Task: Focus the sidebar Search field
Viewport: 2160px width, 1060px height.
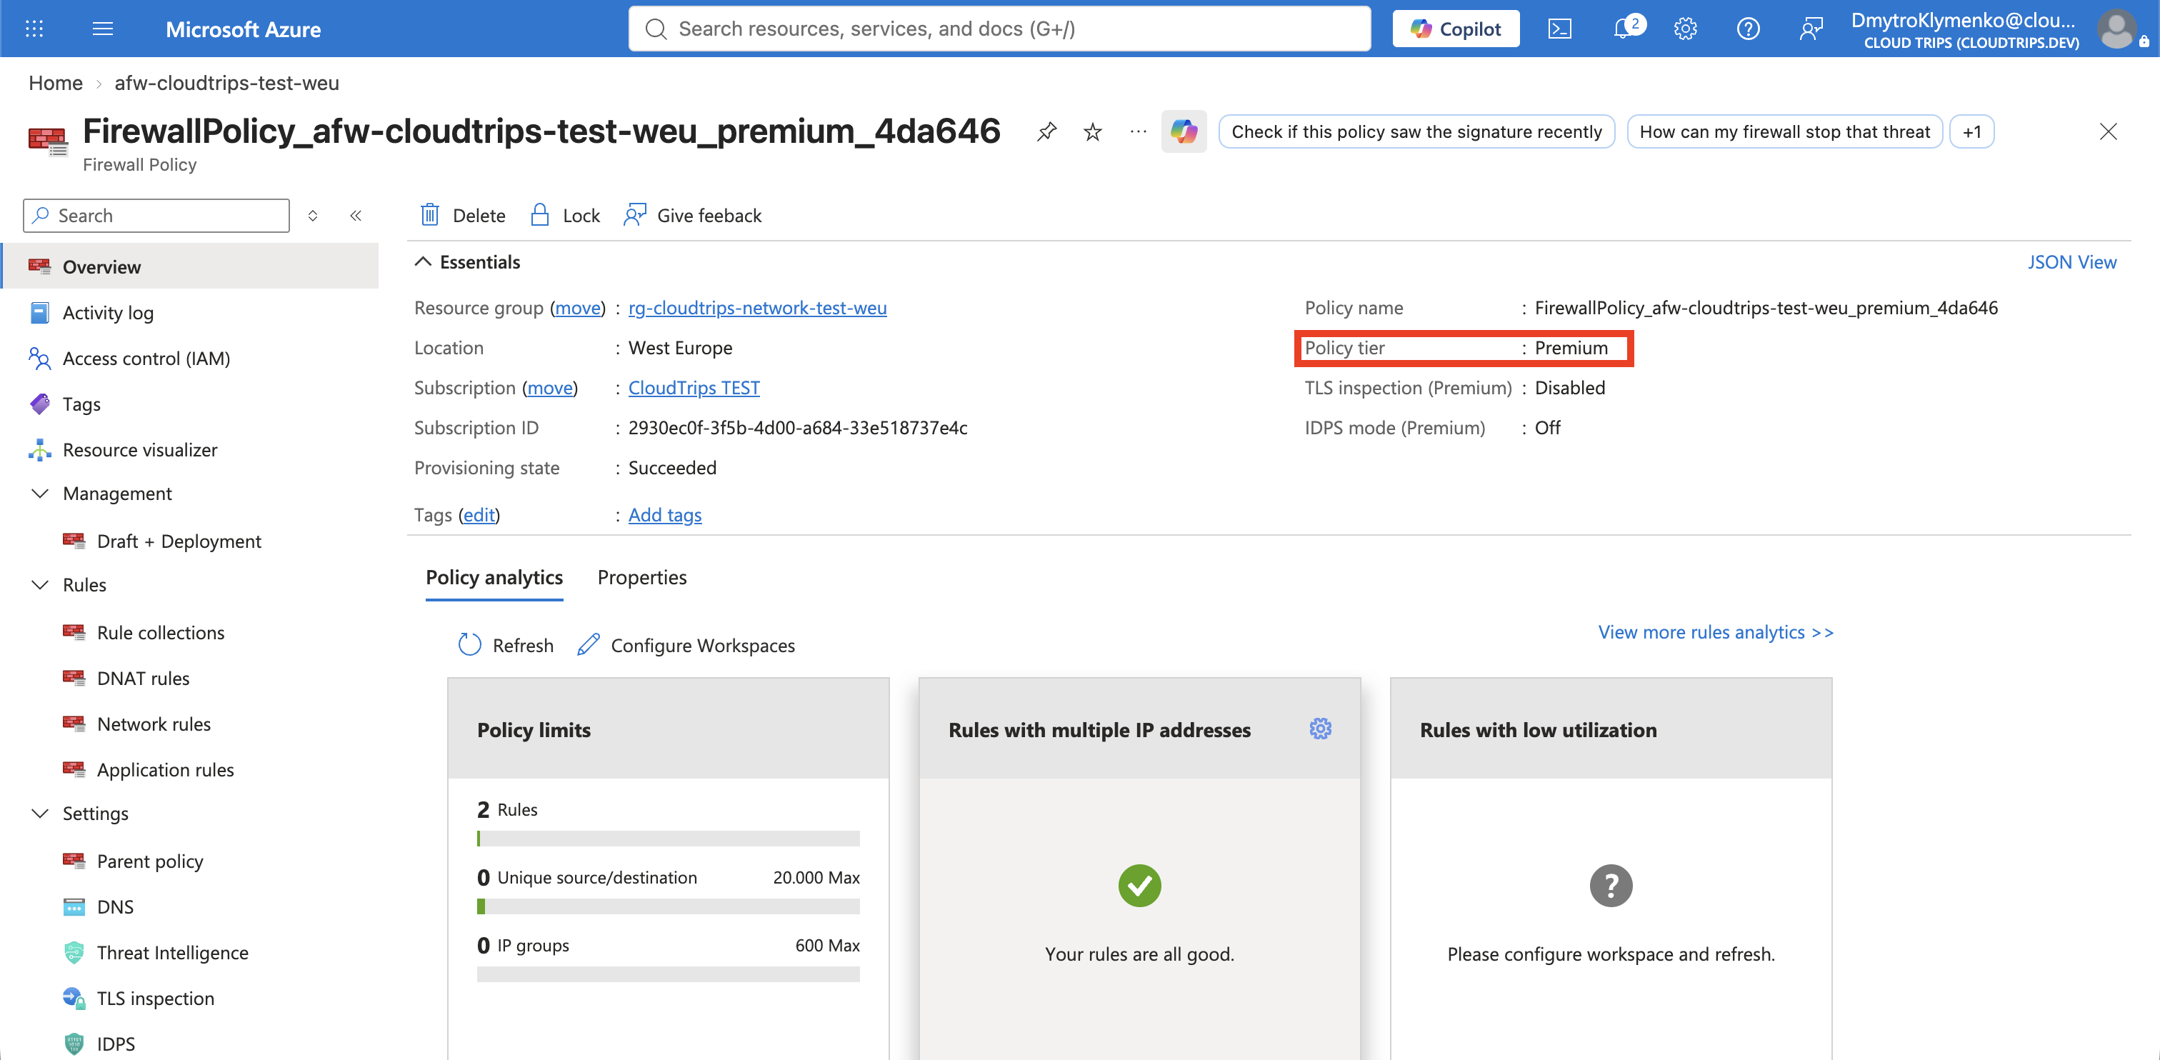Action: click(x=156, y=216)
